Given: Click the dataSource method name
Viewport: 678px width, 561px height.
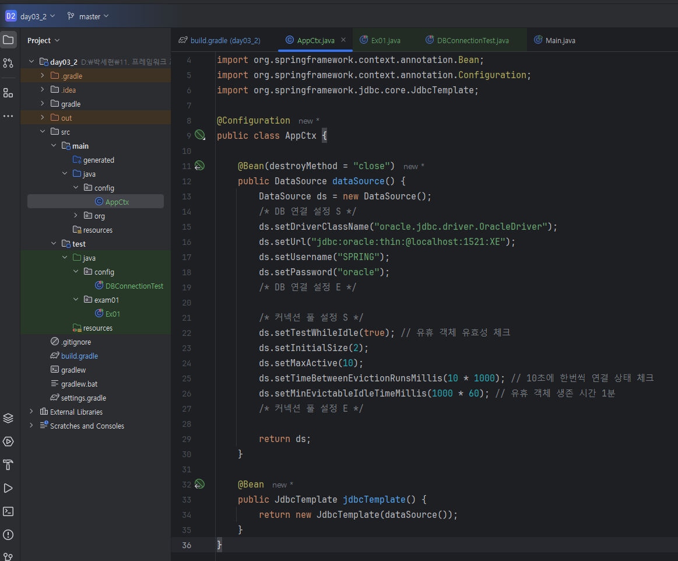Looking at the screenshot, I should coord(358,181).
